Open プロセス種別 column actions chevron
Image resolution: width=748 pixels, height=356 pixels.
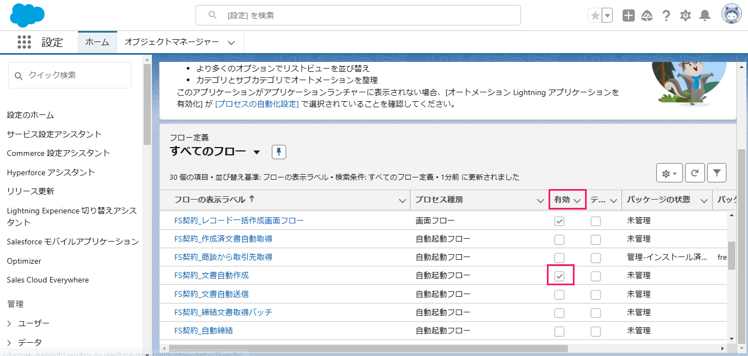(x=541, y=201)
